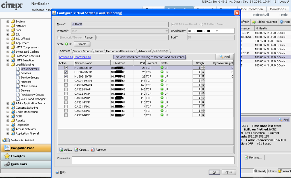Click the Access Gateway folder icon
291x178 pixels.
click(x=13, y=129)
